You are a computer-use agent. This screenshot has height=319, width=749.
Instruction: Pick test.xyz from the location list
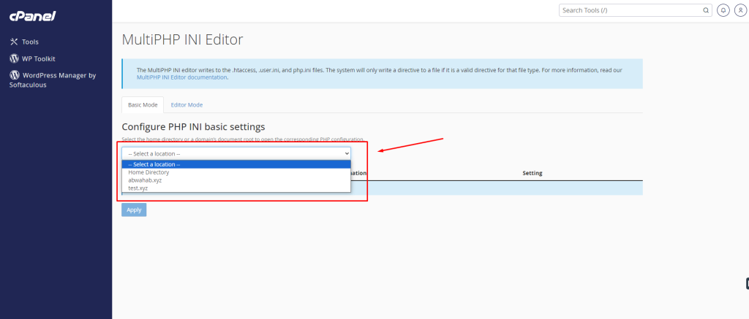pos(138,188)
